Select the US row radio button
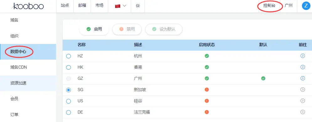The width and height of the screenshot is (312, 122). (x=68, y=101)
